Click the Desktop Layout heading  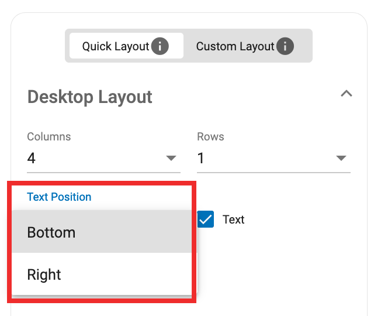click(x=90, y=97)
